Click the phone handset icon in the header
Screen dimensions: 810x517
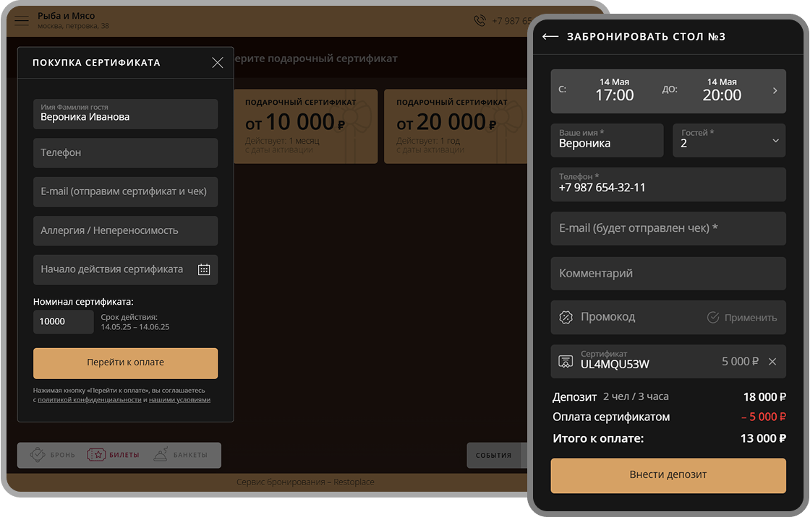[x=479, y=20]
